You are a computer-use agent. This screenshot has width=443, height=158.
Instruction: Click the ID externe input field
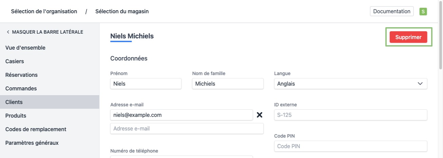pos(350,115)
